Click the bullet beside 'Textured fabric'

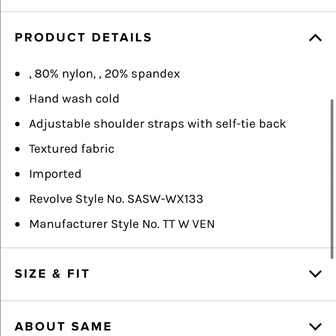tap(18, 149)
